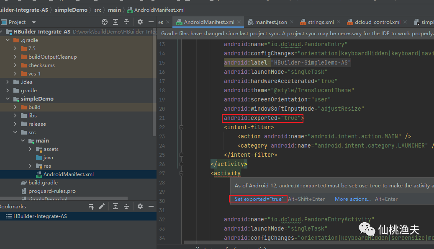The height and width of the screenshot is (249, 434).
Task: Expand all icon in Bookmarks toolbar
Action: 116,206
